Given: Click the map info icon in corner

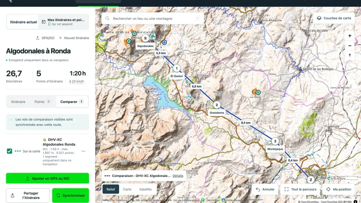Looking at the screenshot, I should [x=356, y=202].
